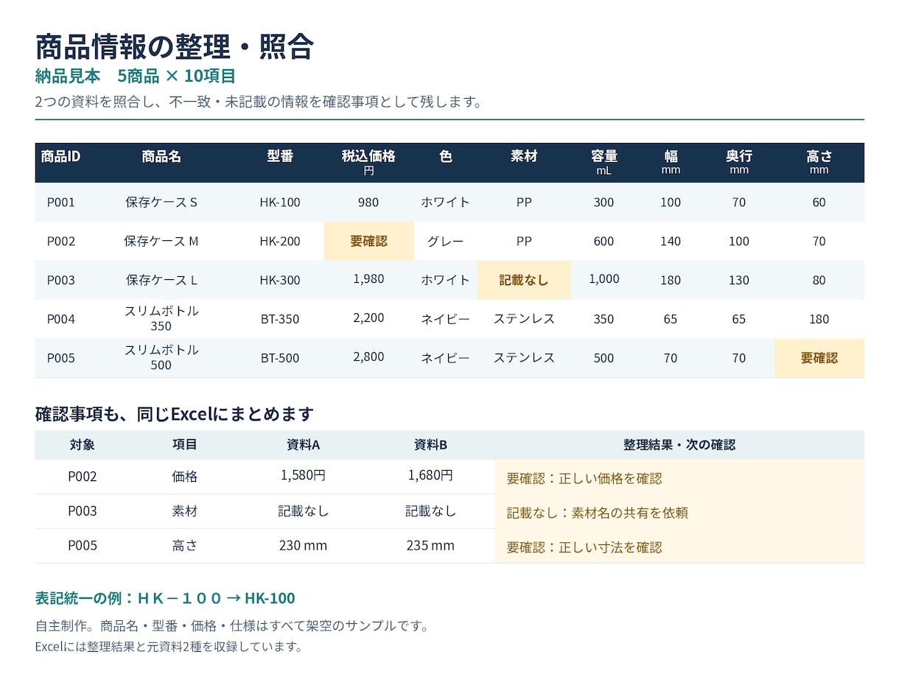Click the 表記統一の例 HK-100 line
The image size is (899, 674).
click(165, 598)
